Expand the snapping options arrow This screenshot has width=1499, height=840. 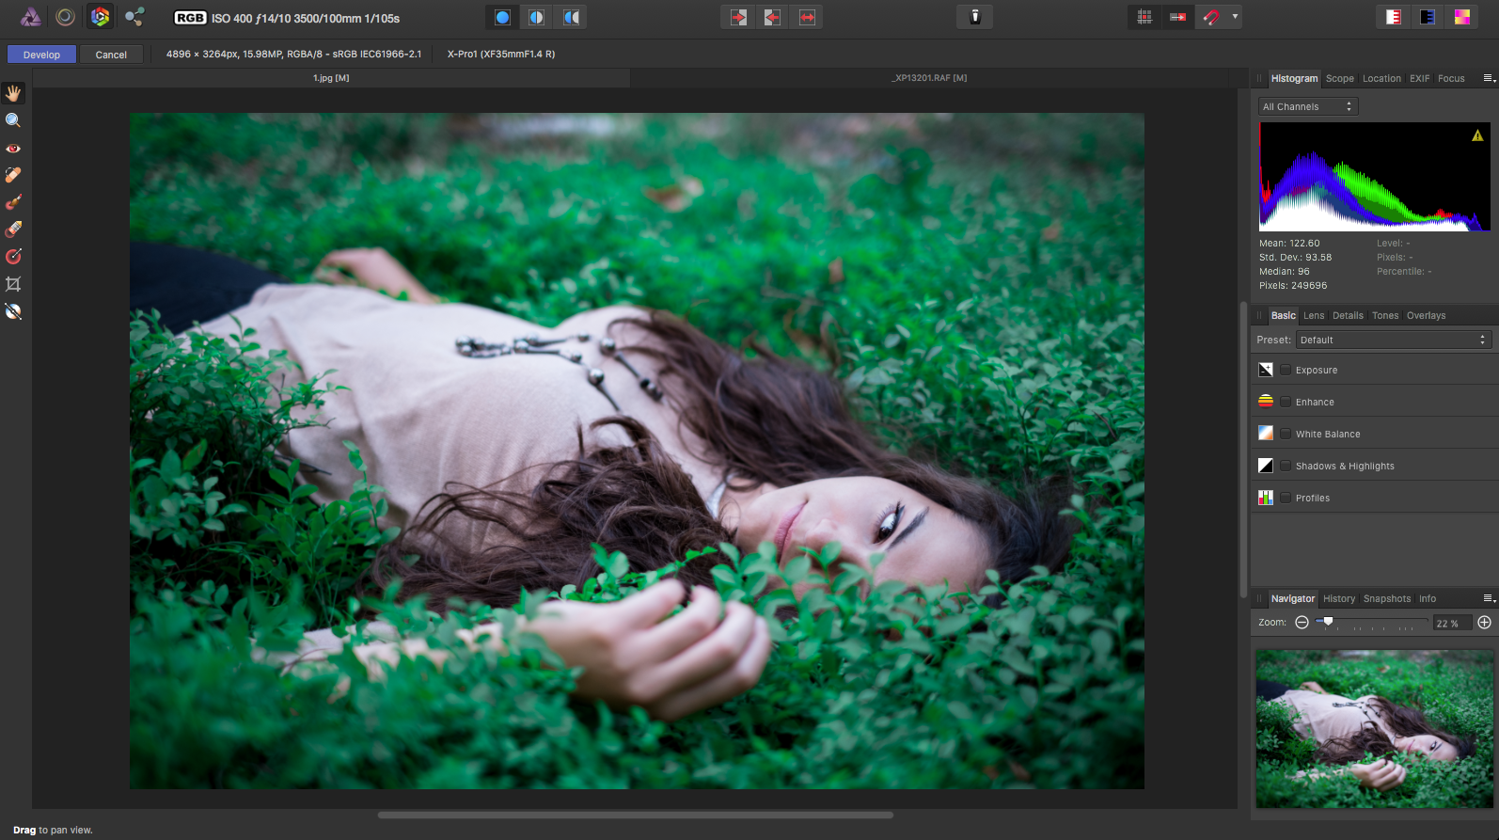pyautogui.click(x=1235, y=17)
